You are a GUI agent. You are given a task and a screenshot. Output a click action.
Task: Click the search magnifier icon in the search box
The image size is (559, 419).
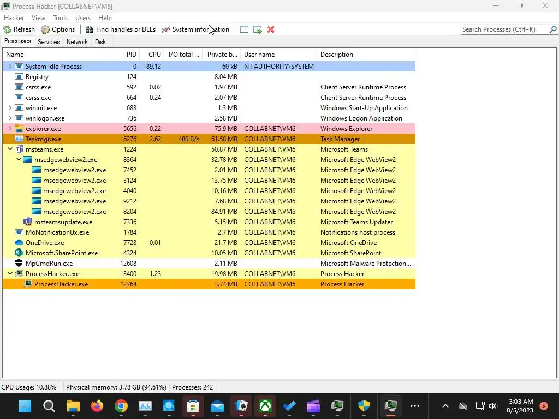pos(553,29)
